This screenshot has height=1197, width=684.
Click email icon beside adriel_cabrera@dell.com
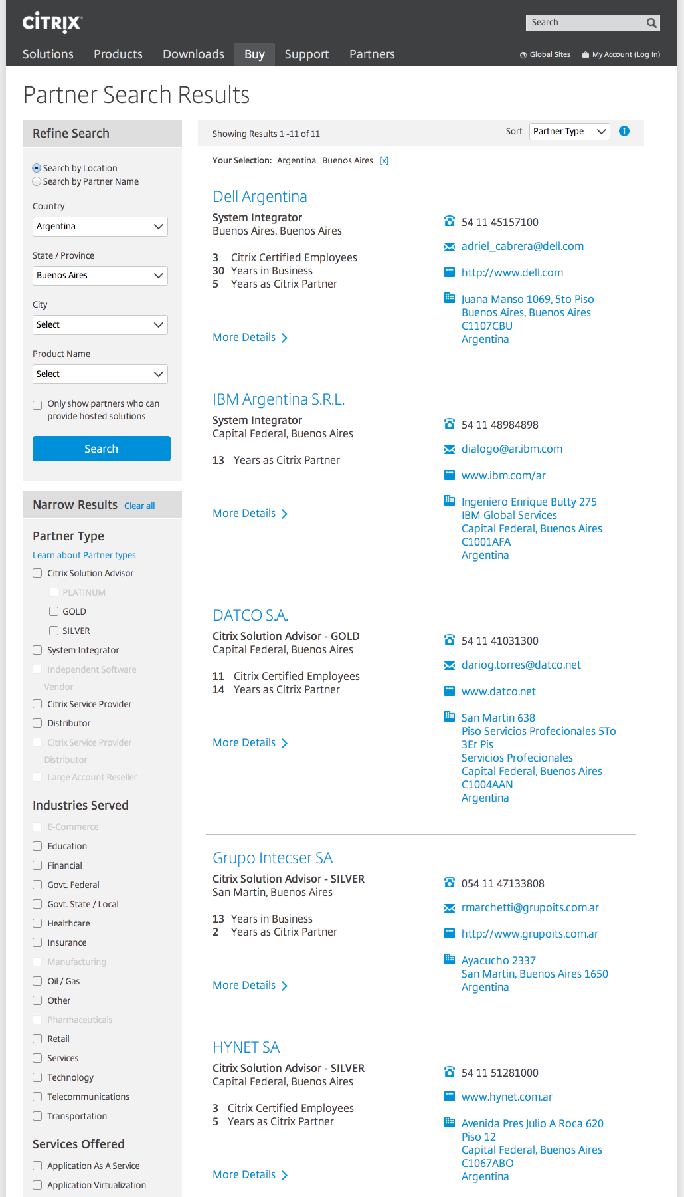[450, 247]
